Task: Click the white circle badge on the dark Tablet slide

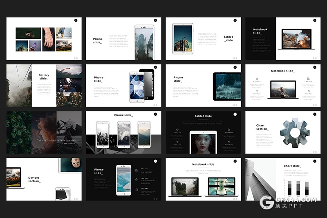Action: 235,115
